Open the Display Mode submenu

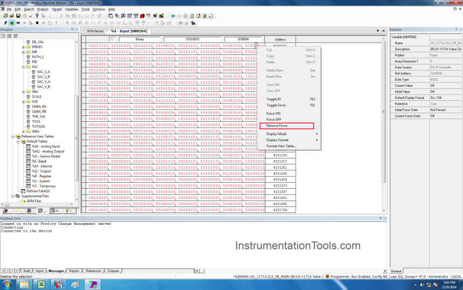[290, 134]
